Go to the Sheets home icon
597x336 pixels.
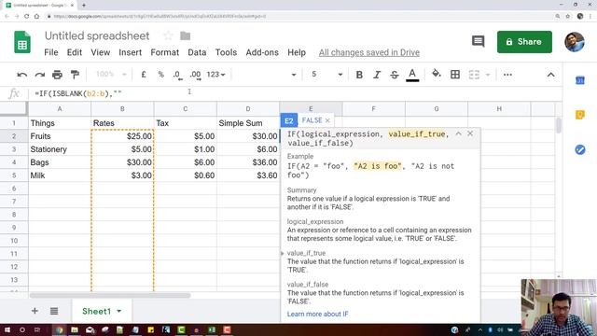[22, 42]
